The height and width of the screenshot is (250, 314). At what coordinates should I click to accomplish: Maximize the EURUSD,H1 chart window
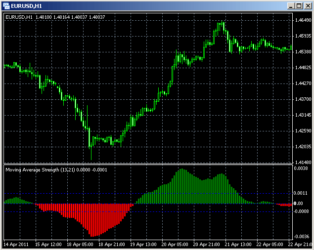coord(299,6)
